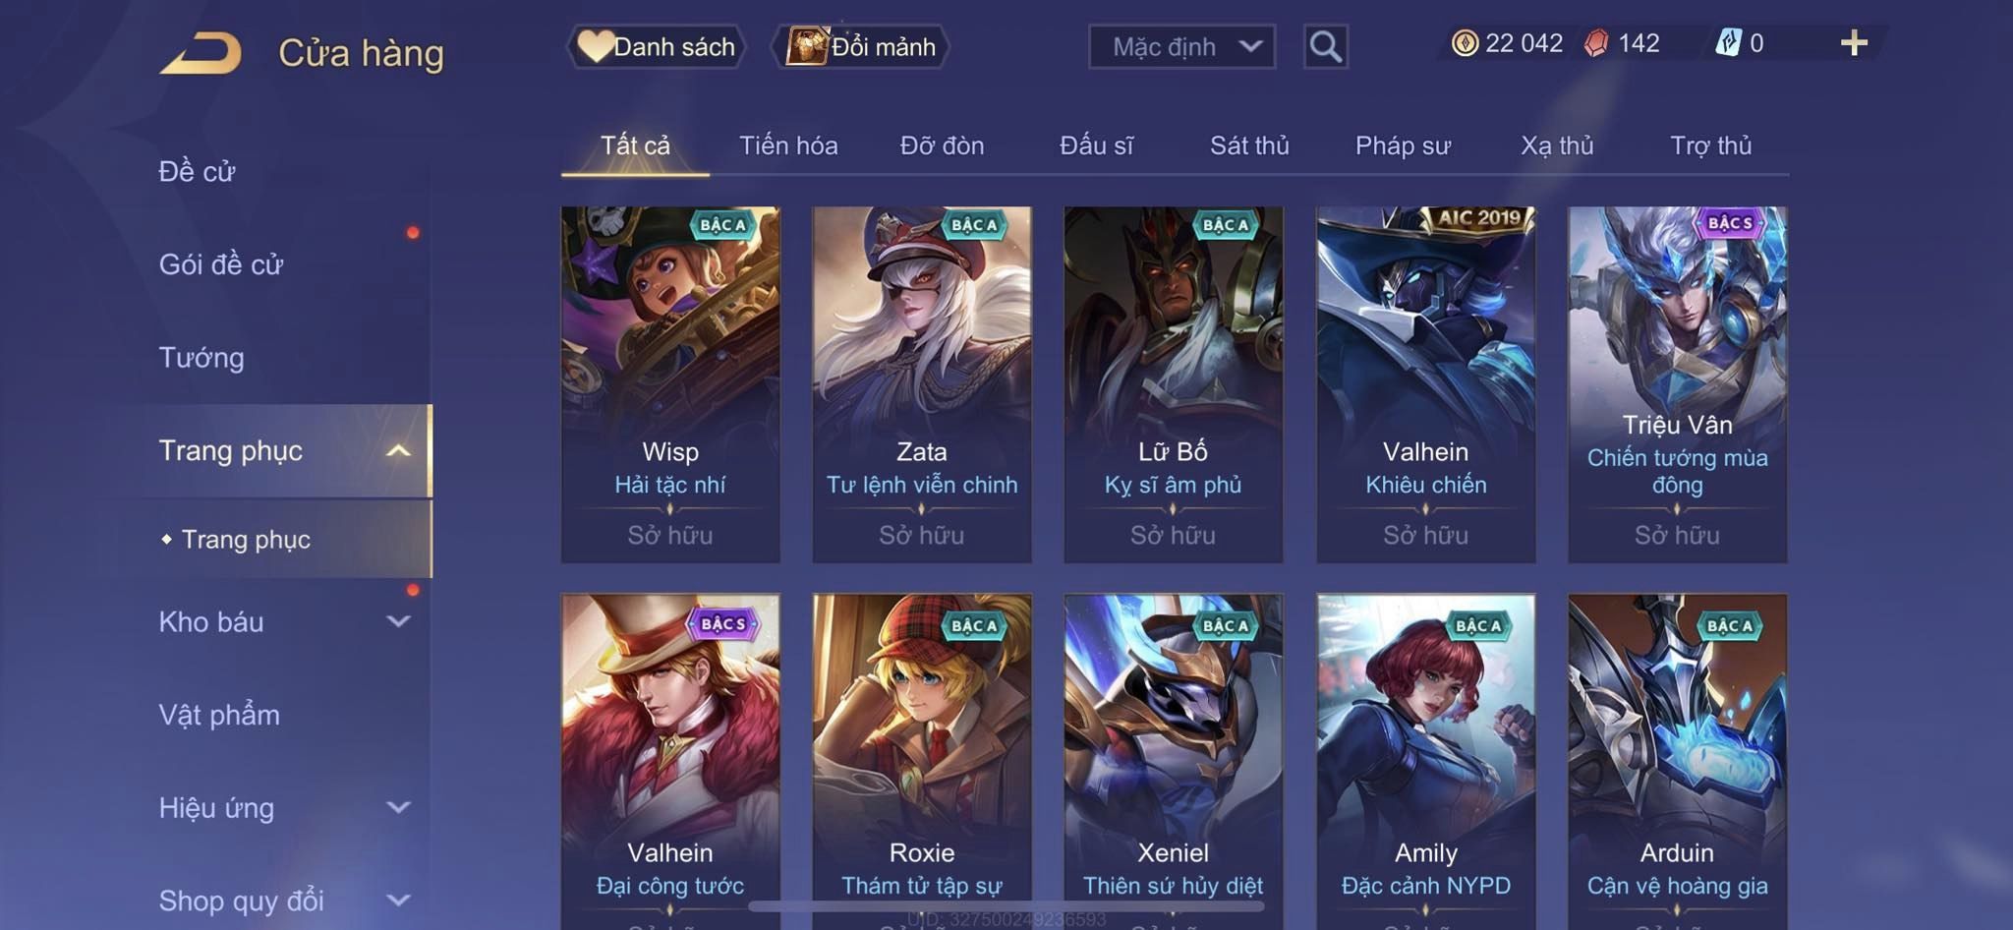Open the Tướng sidebar menu item
Viewport: 2013px width, 930px height.
pos(201,358)
